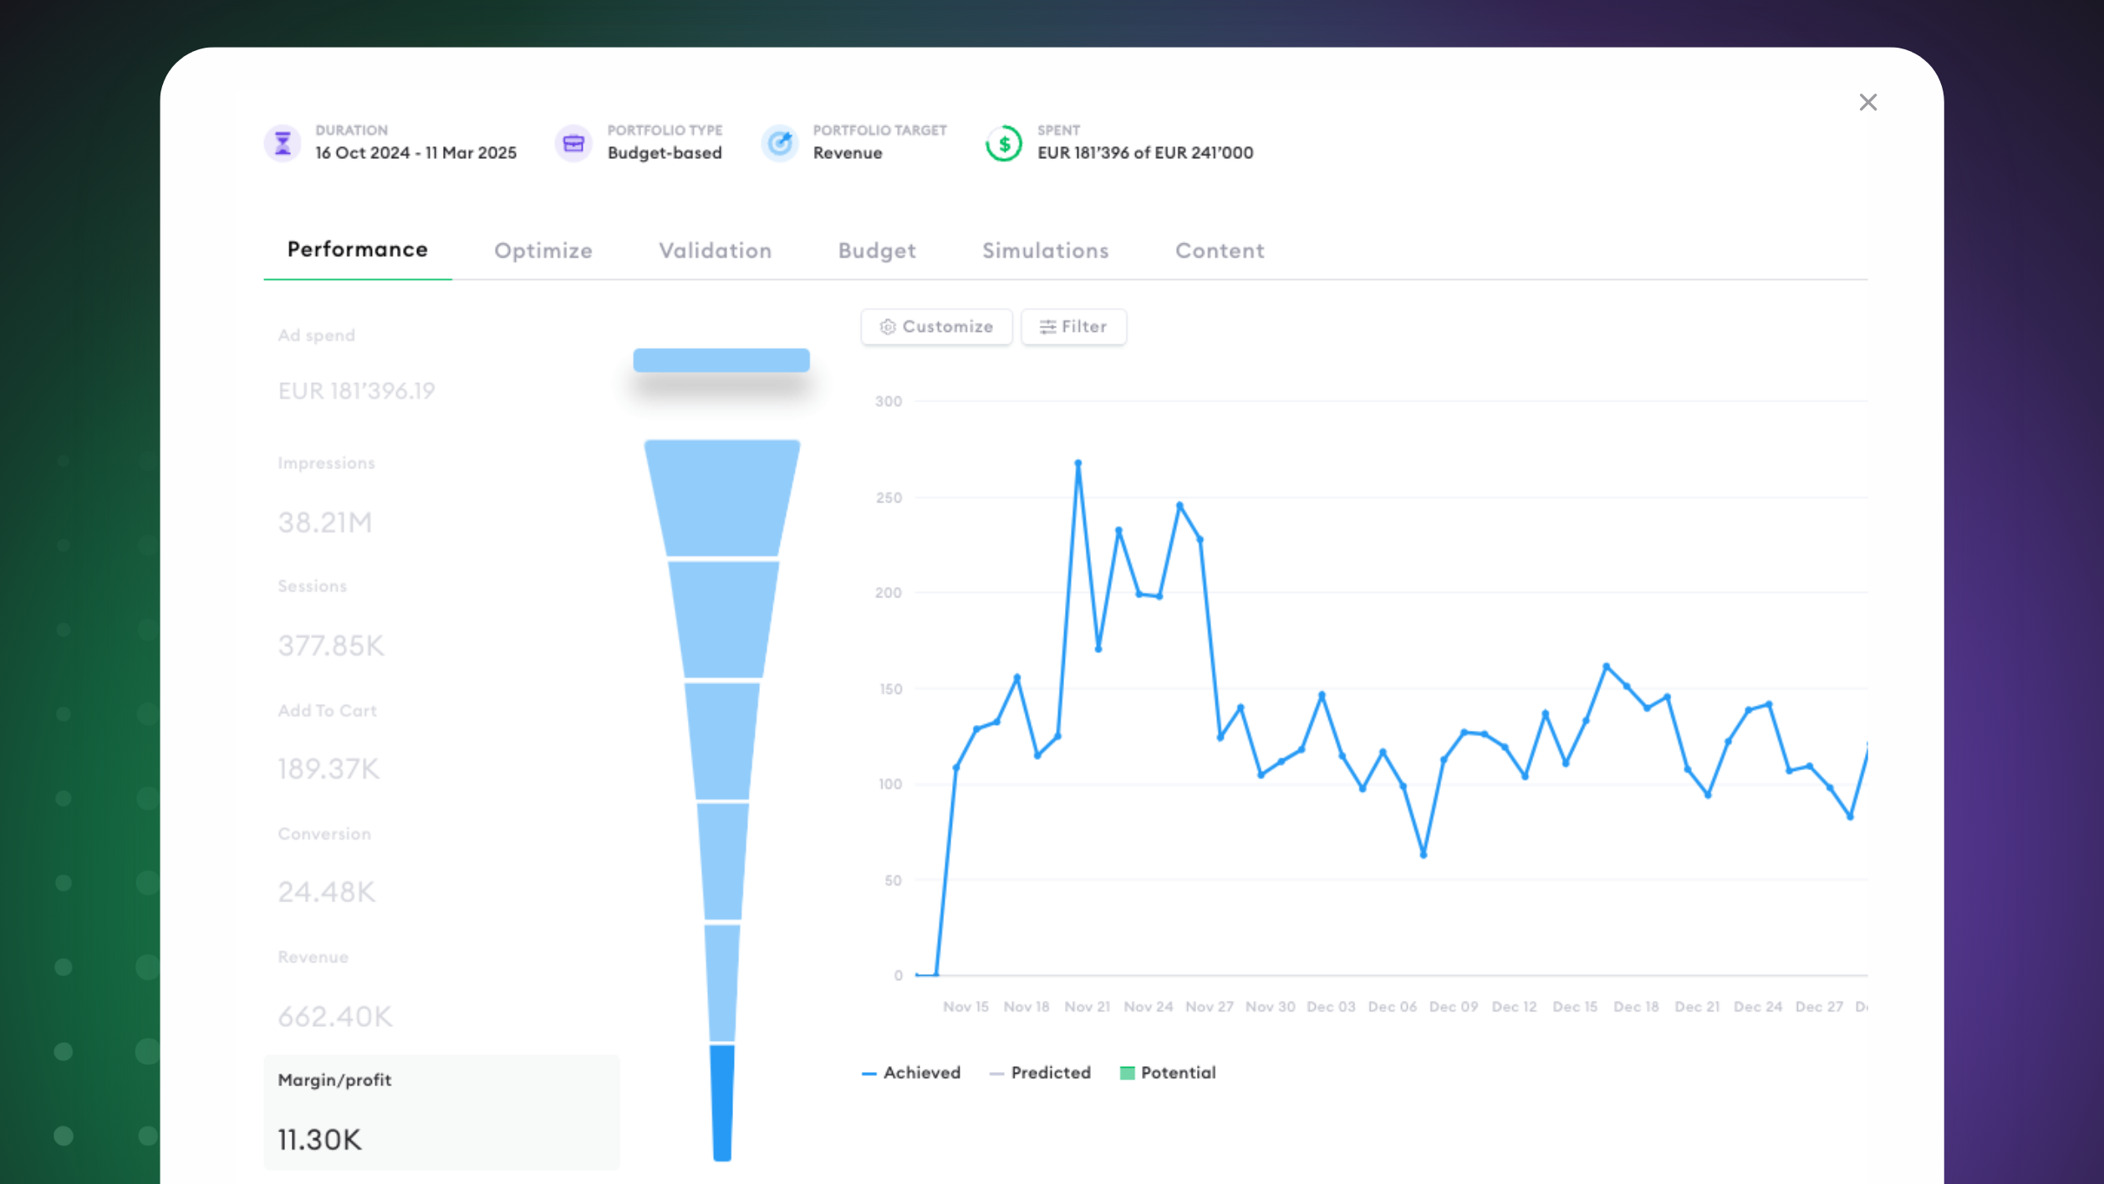Viewport: 2104px width, 1184px height.
Task: Click the sliders icon in Filter
Action: (x=1047, y=327)
